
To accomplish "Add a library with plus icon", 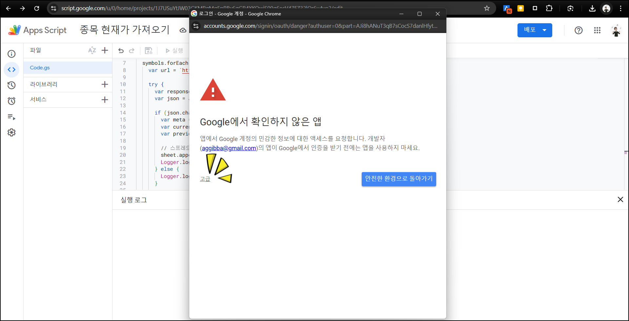I will (x=105, y=84).
